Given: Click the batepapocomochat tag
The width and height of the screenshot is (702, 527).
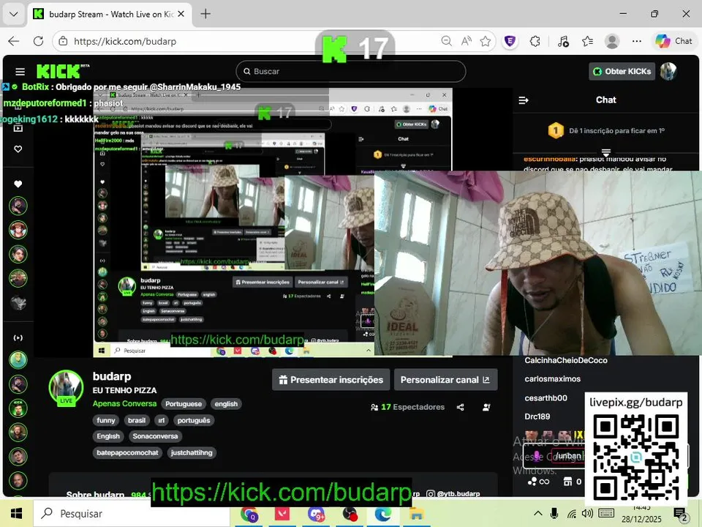Looking at the screenshot, I should point(127,452).
